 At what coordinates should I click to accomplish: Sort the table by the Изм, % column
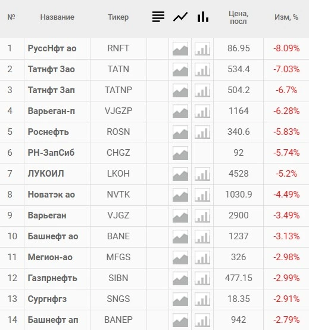[286, 17]
